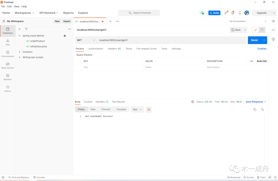Open the Save Response dropdown
278x181 pixels.
[x=256, y=102]
